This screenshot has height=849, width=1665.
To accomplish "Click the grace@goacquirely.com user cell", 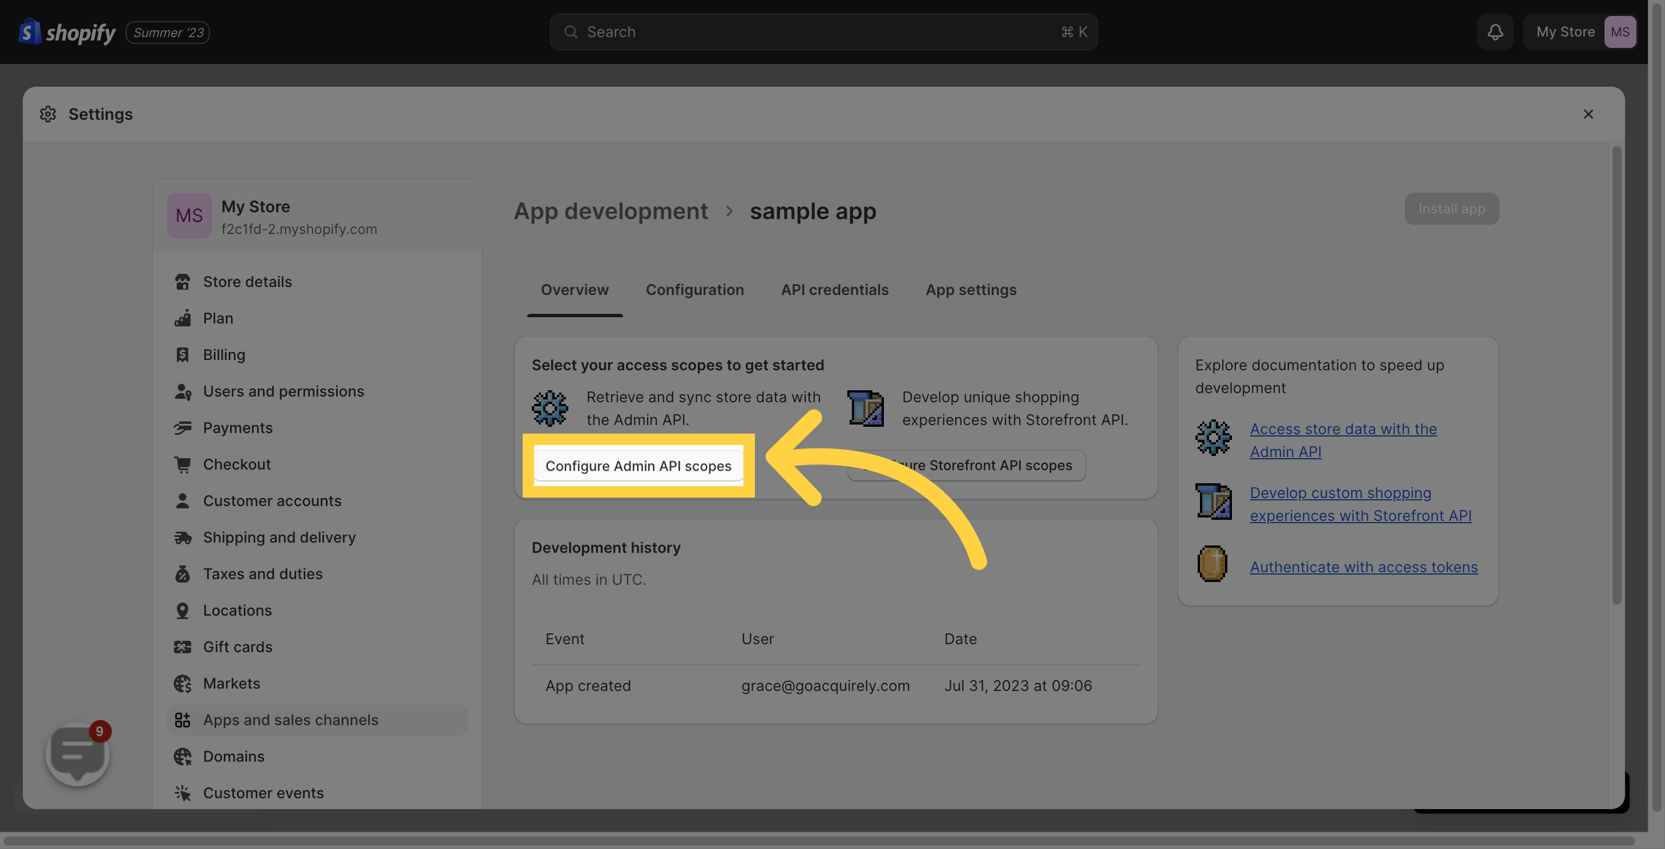I will [826, 685].
